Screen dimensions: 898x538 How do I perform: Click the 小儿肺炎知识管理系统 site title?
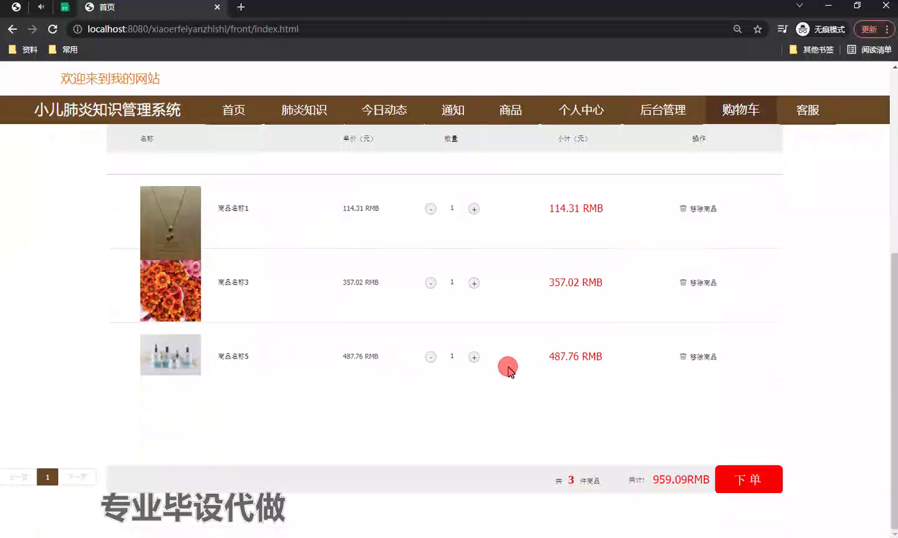coord(107,110)
